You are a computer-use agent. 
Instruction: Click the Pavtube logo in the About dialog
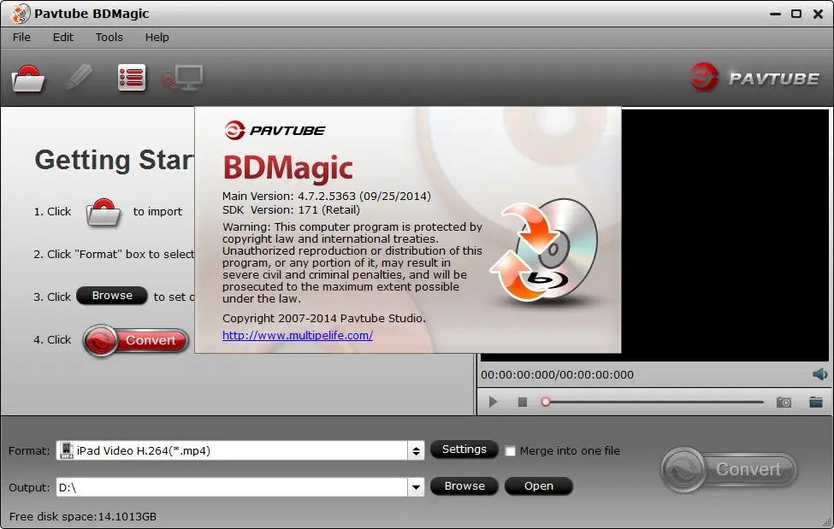[275, 130]
